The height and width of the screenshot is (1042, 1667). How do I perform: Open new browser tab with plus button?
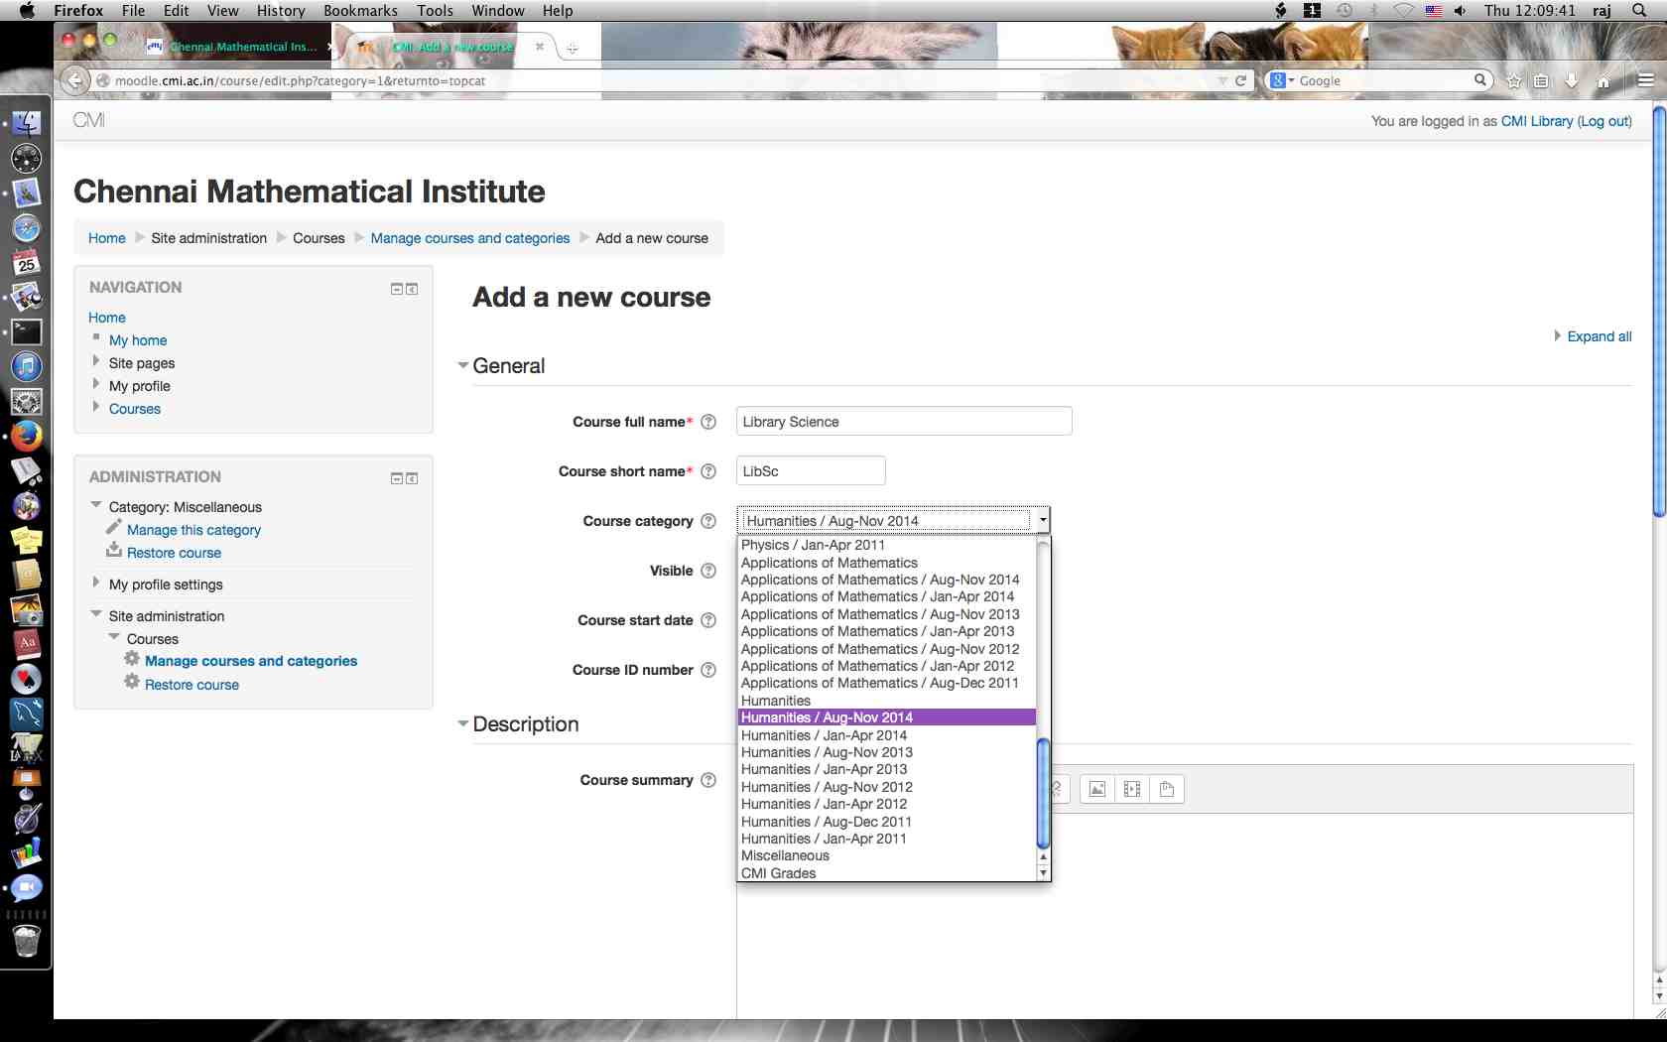click(x=573, y=48)
